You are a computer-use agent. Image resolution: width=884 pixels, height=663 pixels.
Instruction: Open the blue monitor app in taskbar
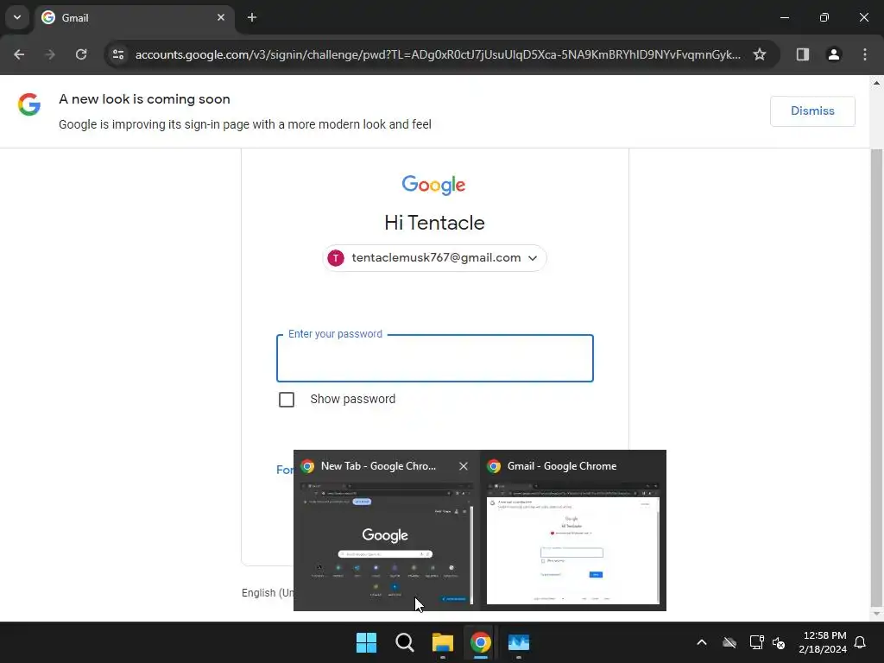pos(519,642)
